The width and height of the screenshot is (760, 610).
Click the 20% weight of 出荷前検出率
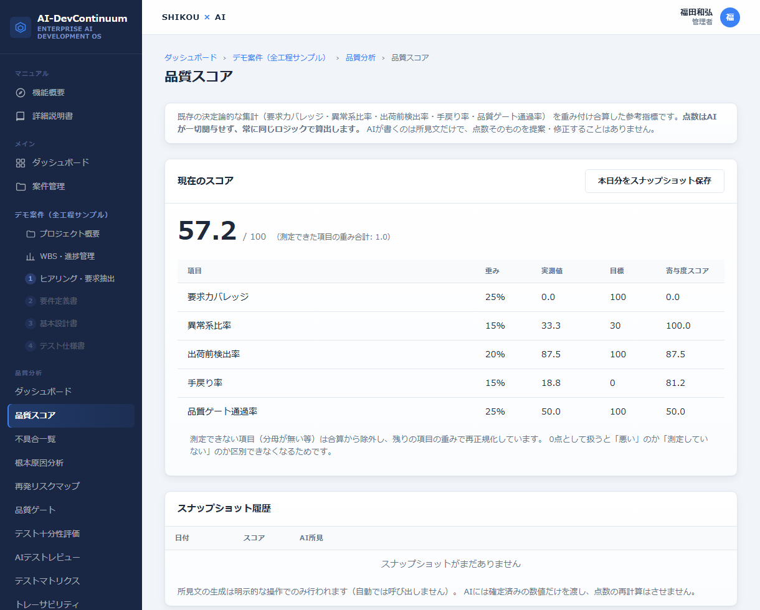tap(495, 354)
